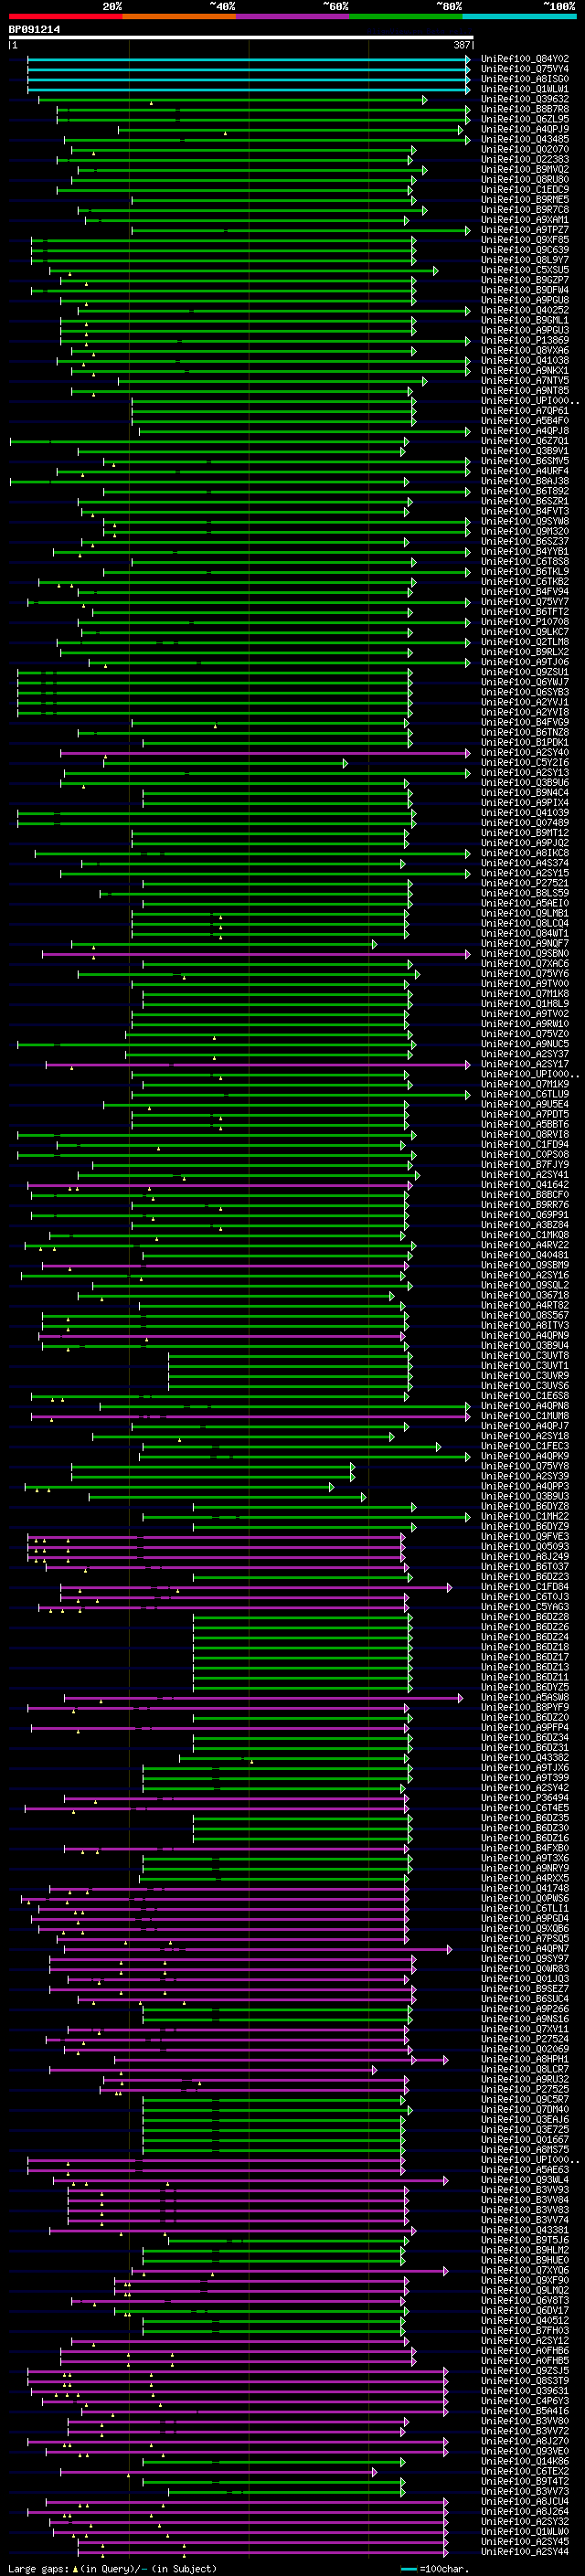Viewport: 585px width, 2576px height.
Task: Open hit UniRef100_A7QP61
Action: pyautogui.click(x=525, y=411)
